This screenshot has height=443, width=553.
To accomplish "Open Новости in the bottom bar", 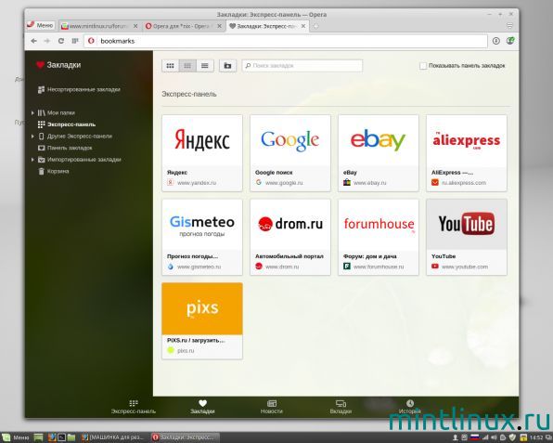I will [272, 407].
